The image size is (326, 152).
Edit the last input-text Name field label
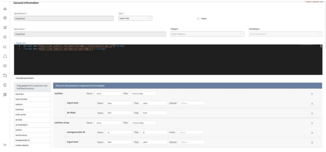[x=118, y=142]
